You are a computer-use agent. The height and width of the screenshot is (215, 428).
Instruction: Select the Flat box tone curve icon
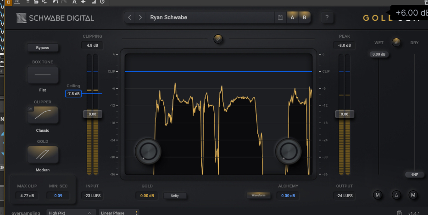(x=43, y=74)
